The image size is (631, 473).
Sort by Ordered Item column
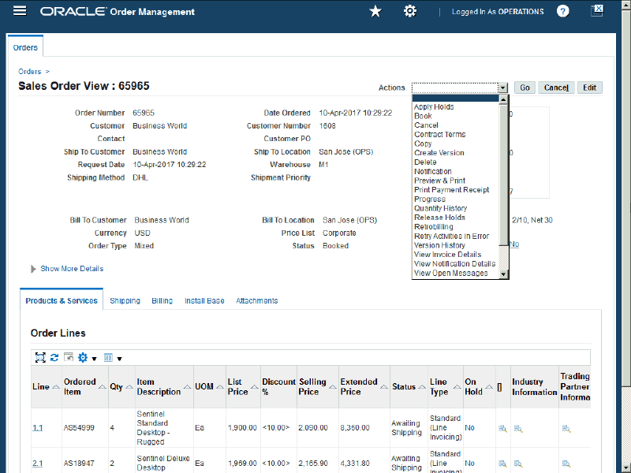point(103,387)
